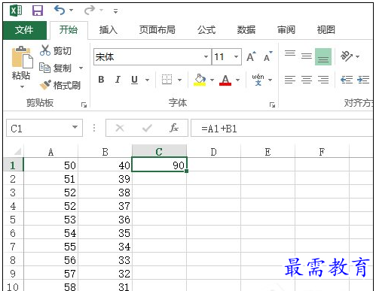The height and width of the screenshot is (291, 376).
Task: Toggle highlighted bottom vertical alignment
Action: click(323, 56)
